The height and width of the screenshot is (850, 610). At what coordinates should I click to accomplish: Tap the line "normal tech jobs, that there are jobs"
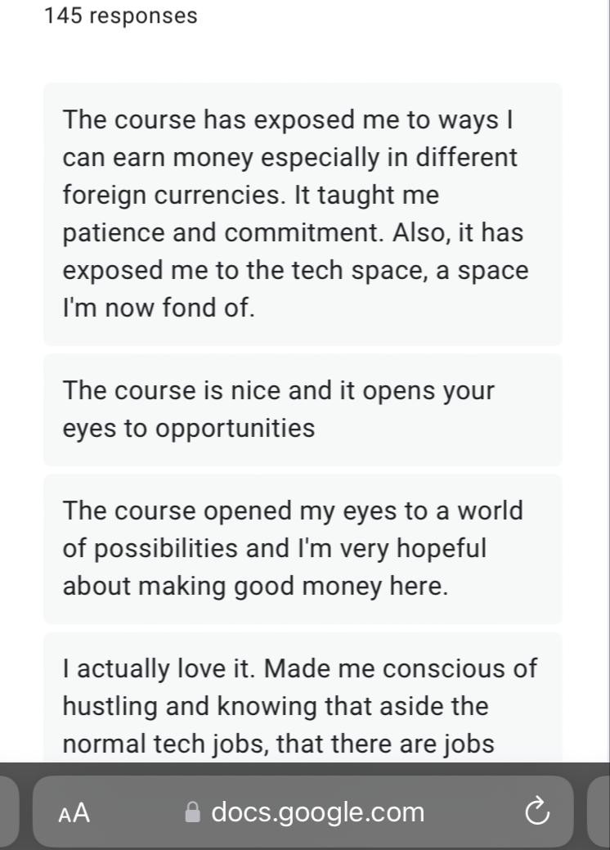[279, 743]
